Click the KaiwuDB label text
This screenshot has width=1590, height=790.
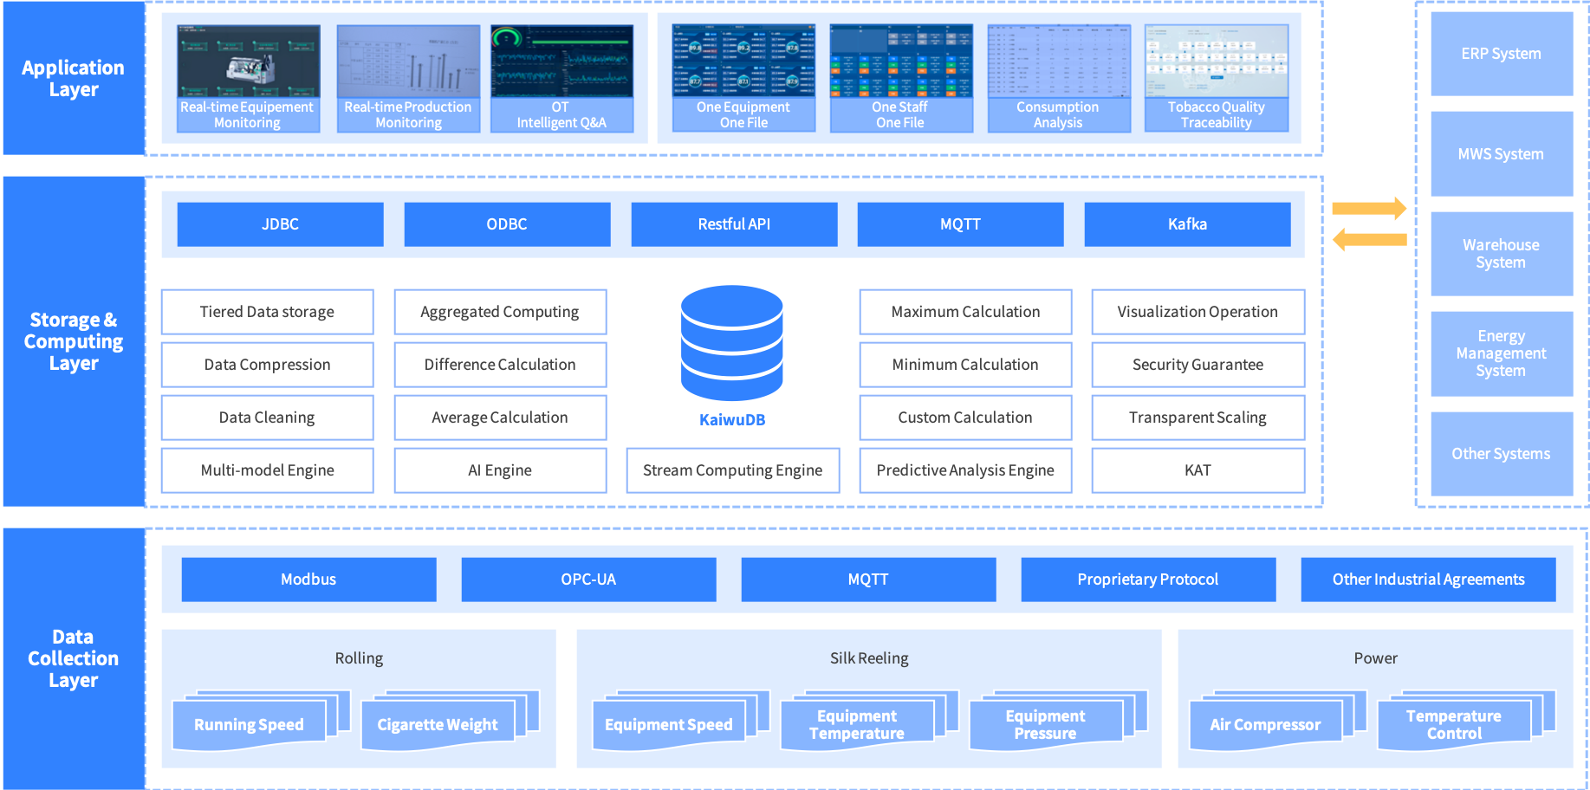tap(732, 419)
